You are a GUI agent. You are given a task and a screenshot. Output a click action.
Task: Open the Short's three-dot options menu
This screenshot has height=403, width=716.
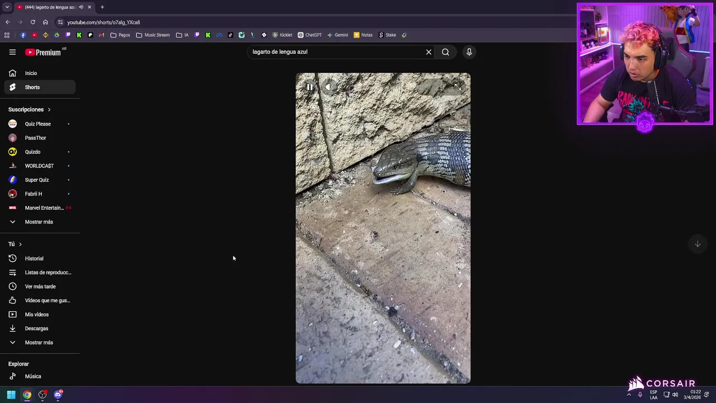click(441, 87)
